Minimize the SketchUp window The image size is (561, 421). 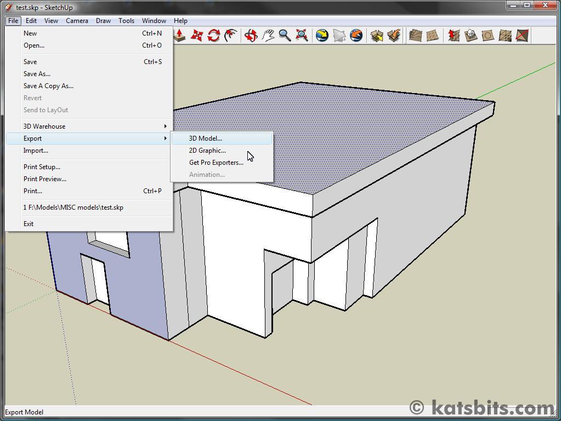pos(513,5)
